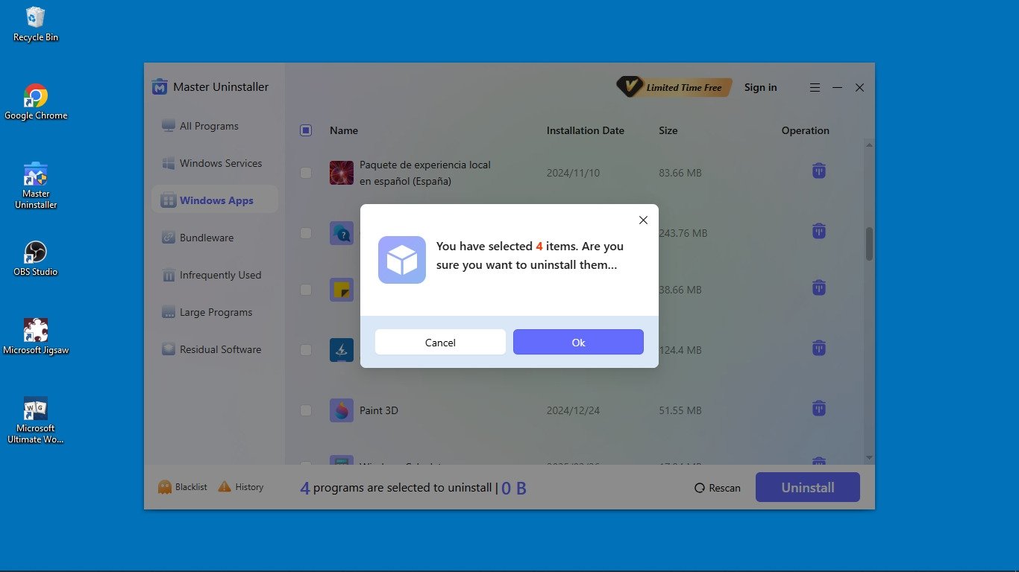Tick Paquete de experiencia local checkbox
1019x572 pixels.
[306, 173]
